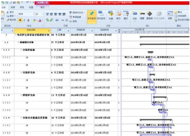The image size is (190, 136).
Task: Click the Gantt bar labeled 电焊工6人 in row 1.1.3.1
Action: (x=157, y=105)
